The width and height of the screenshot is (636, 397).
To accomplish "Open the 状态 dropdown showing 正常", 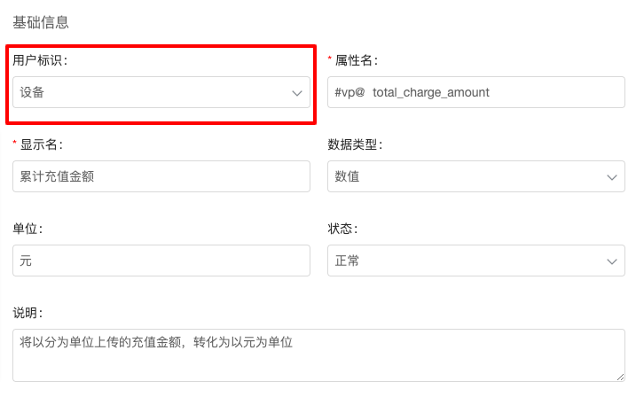I will [476, 261].
